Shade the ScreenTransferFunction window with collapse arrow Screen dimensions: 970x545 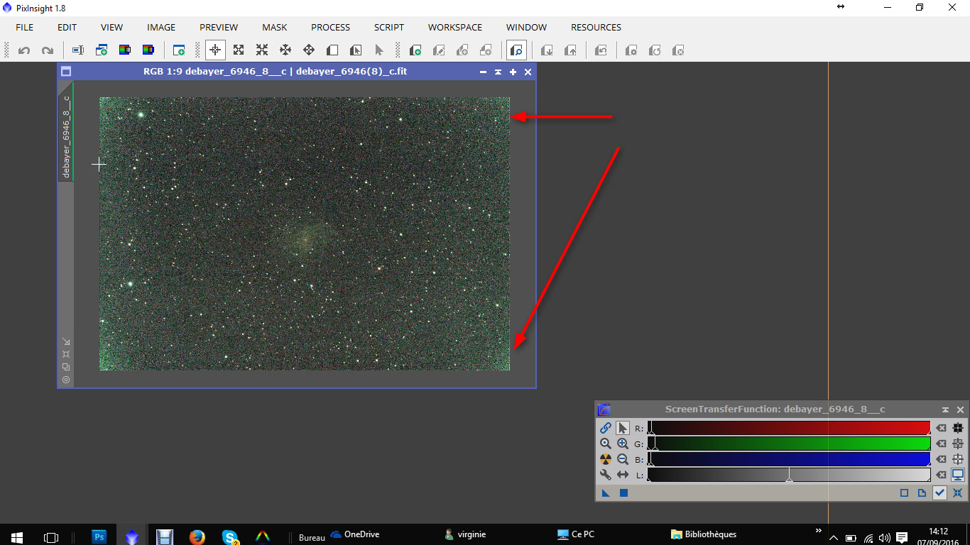[945, 409]
